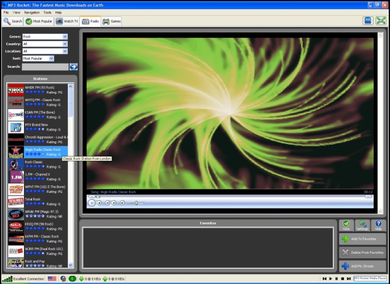Select Rock and Pop station
The width and height of the screenshot is (390, 284).
pyautogui.click(x=38, y=263)
